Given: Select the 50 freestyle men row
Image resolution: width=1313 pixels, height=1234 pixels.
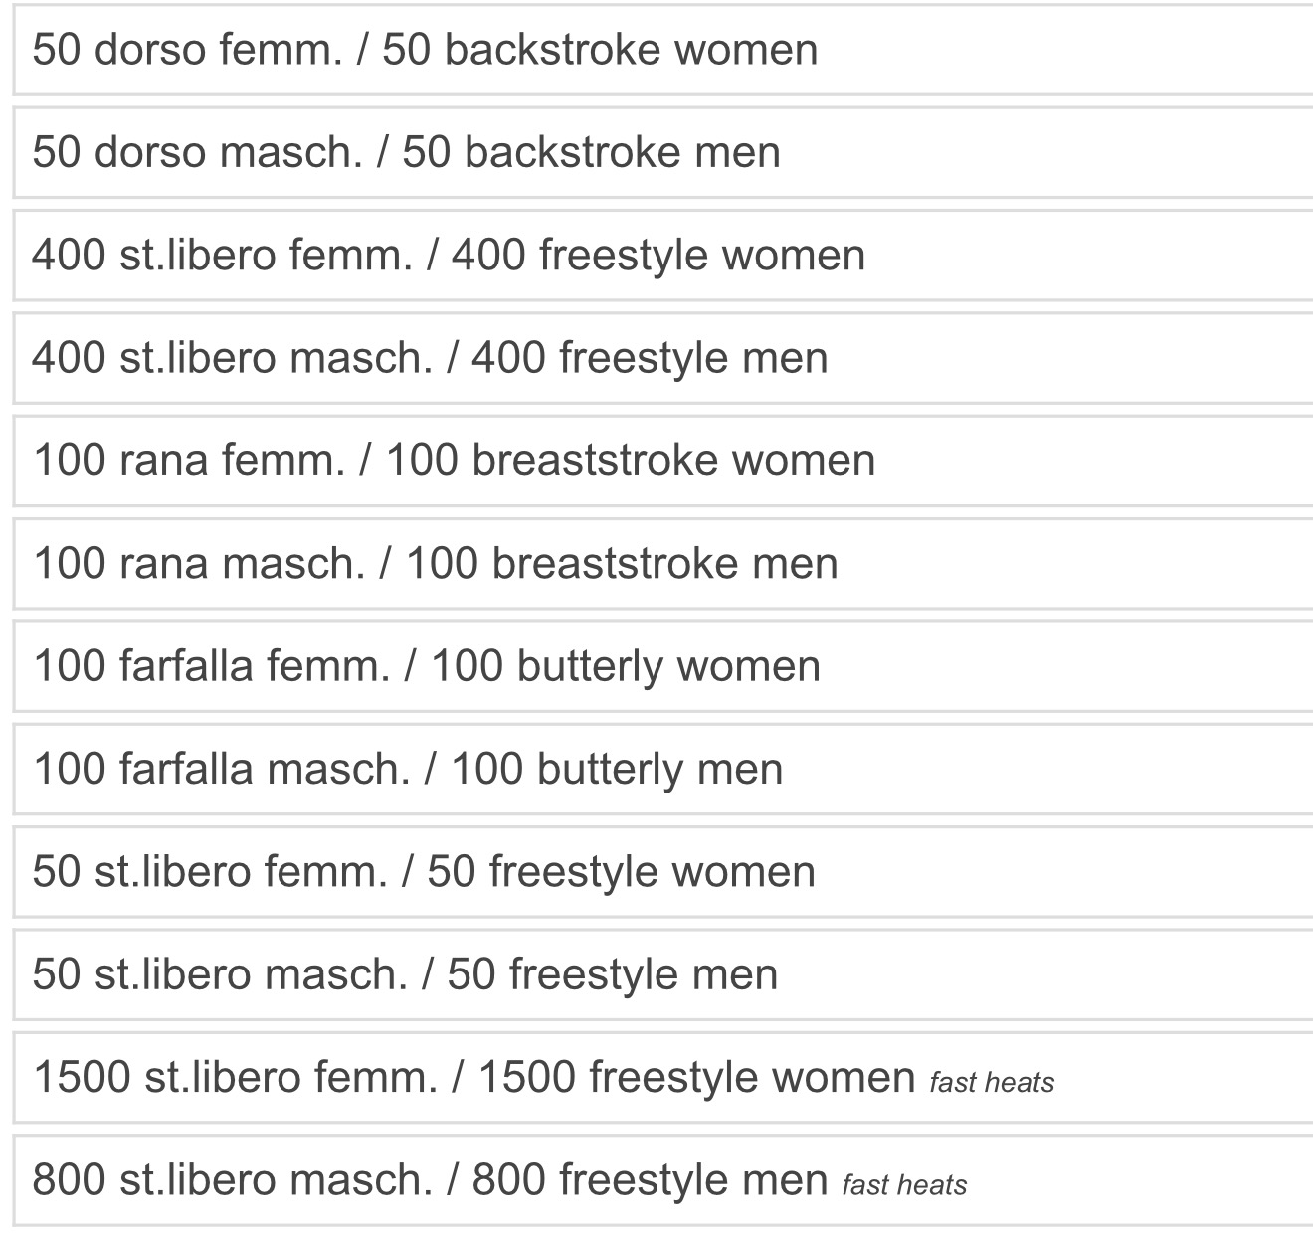Looking at the screenshot, I should [405, 974].
